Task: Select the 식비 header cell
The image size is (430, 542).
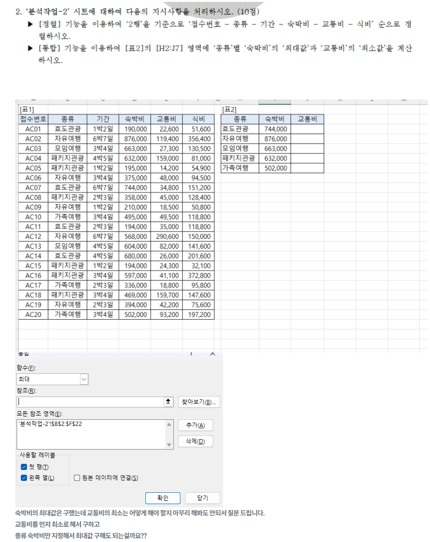Action: pyautogui.click(x=198, y=119)
